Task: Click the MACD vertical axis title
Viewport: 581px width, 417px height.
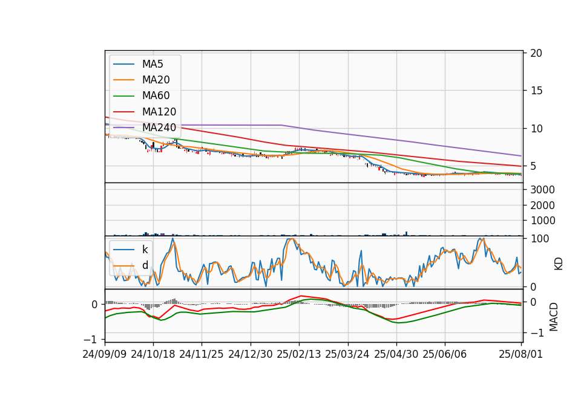Action: pyautogui.click(x=554, y=317)
